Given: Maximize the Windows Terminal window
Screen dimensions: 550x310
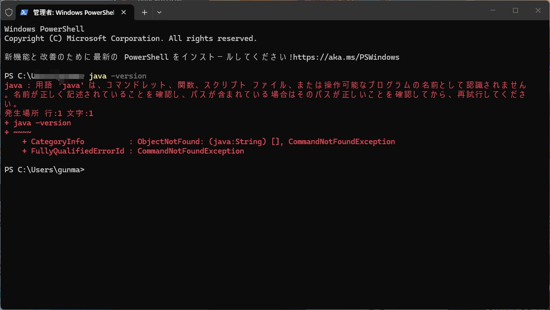Looking at the screenshot, I should tap(515, 10).
